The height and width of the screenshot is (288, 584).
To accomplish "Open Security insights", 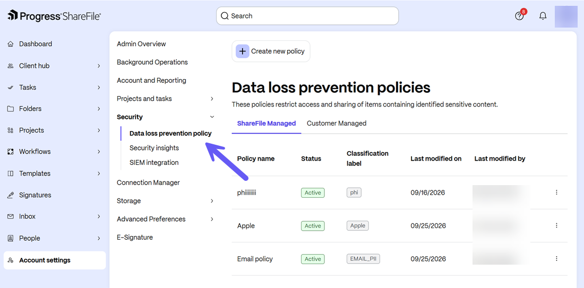I will (154, 148).
